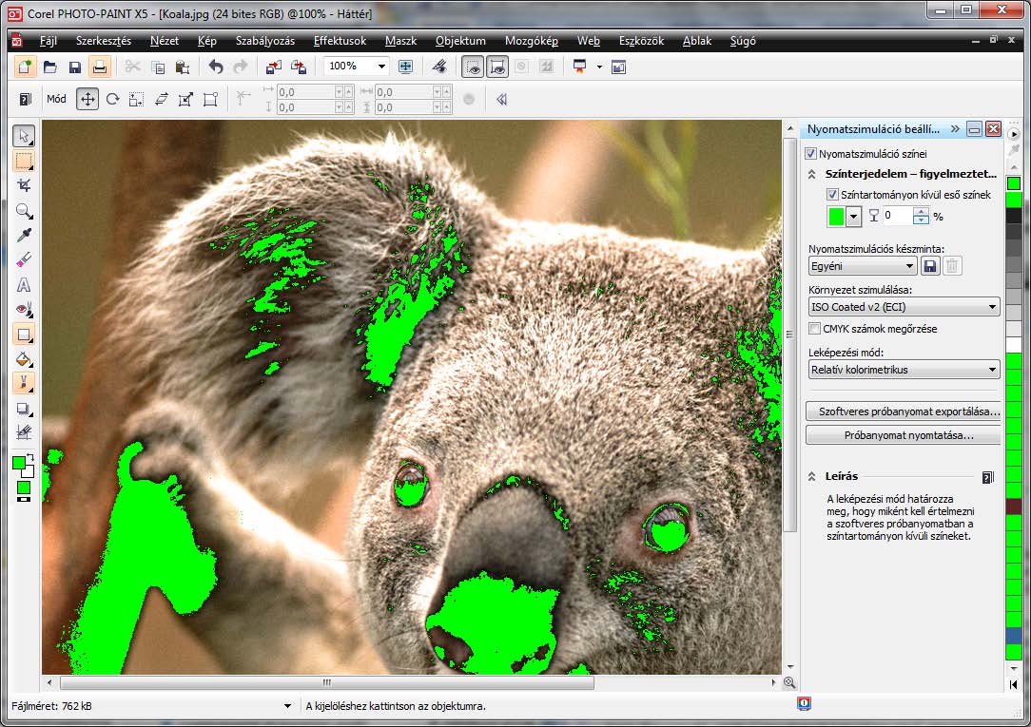Click the green gamut warning color swatch
1031x727 pixels.
[x=836, y=217]
